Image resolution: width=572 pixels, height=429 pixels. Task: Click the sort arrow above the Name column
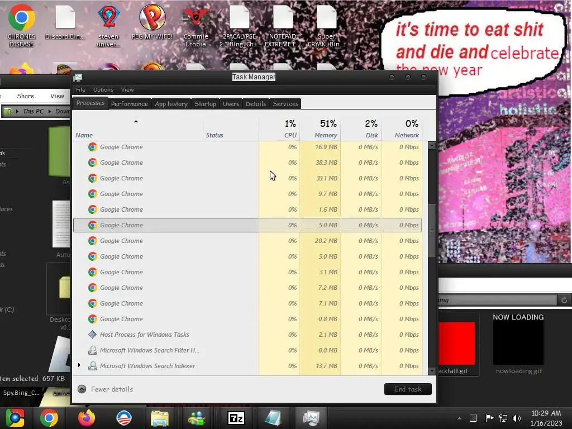(x=136, y=121)
